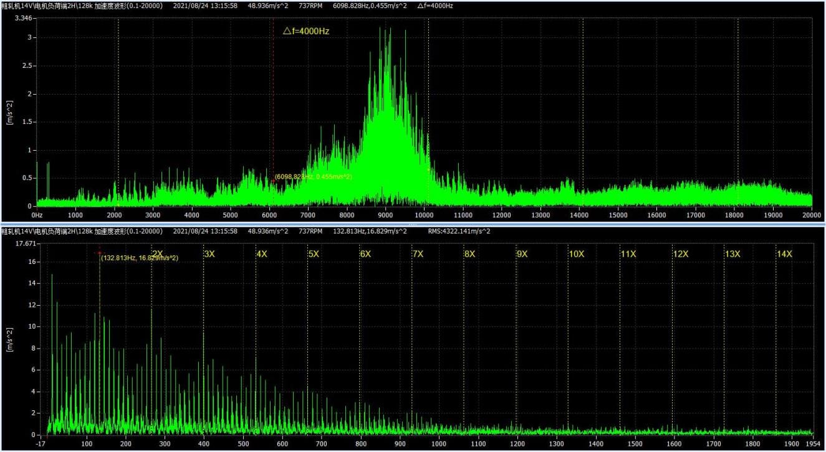Select the 132.813Hz cursor annotation in lower chart
This screenshot has width=826, height=452.
[140, 258]
